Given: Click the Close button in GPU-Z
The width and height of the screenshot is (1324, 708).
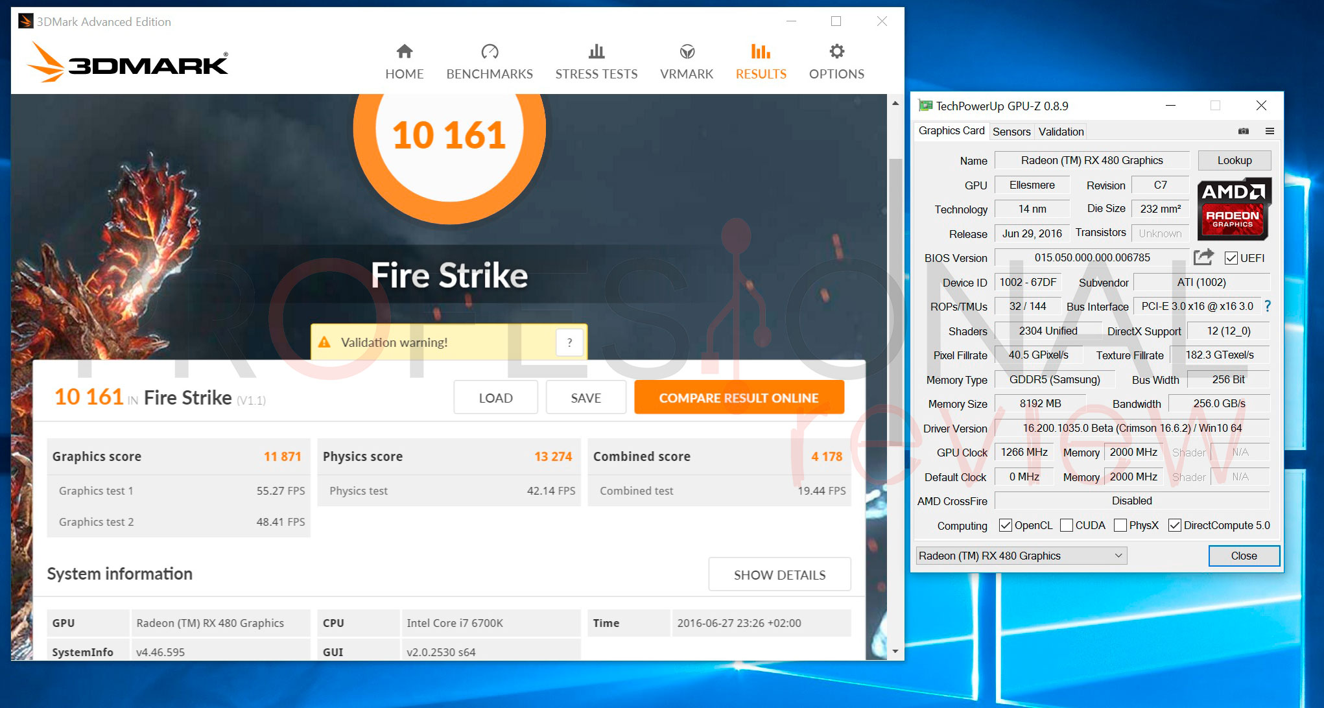Looking at the screenshot, I should 1244,556.
